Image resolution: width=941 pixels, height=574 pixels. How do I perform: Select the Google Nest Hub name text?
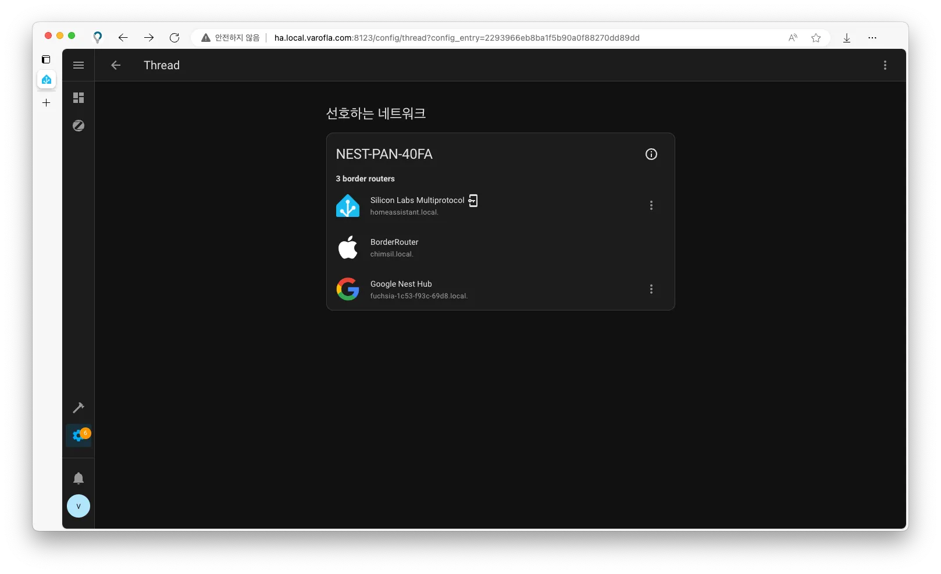[x=401, y=284]
